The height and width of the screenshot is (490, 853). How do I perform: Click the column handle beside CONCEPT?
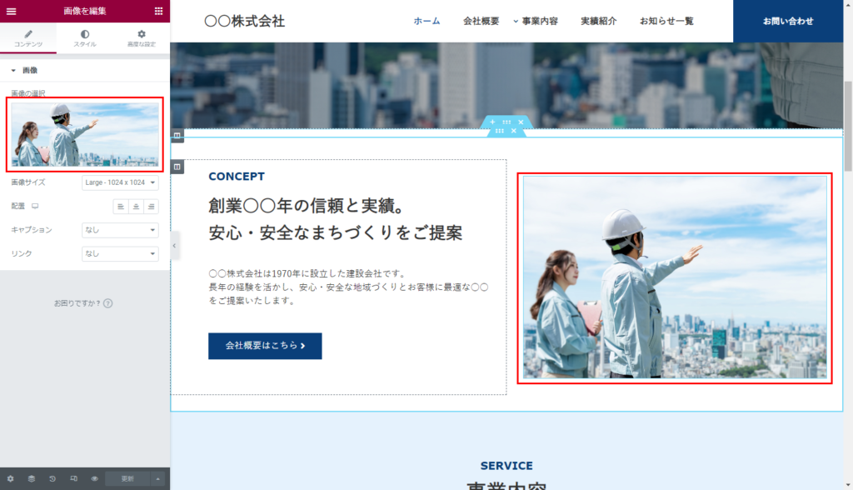(x=177, y=167)
